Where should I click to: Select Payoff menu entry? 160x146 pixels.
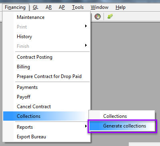46,97
